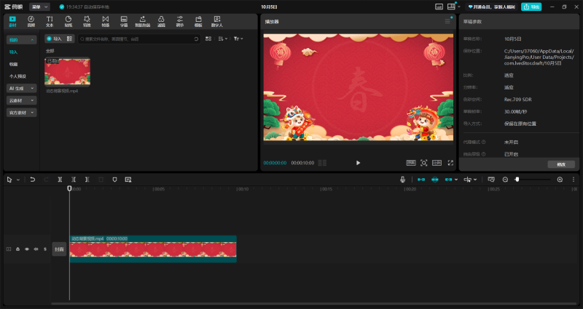Select 个人预设 in the left sidebar

[17, 76]
